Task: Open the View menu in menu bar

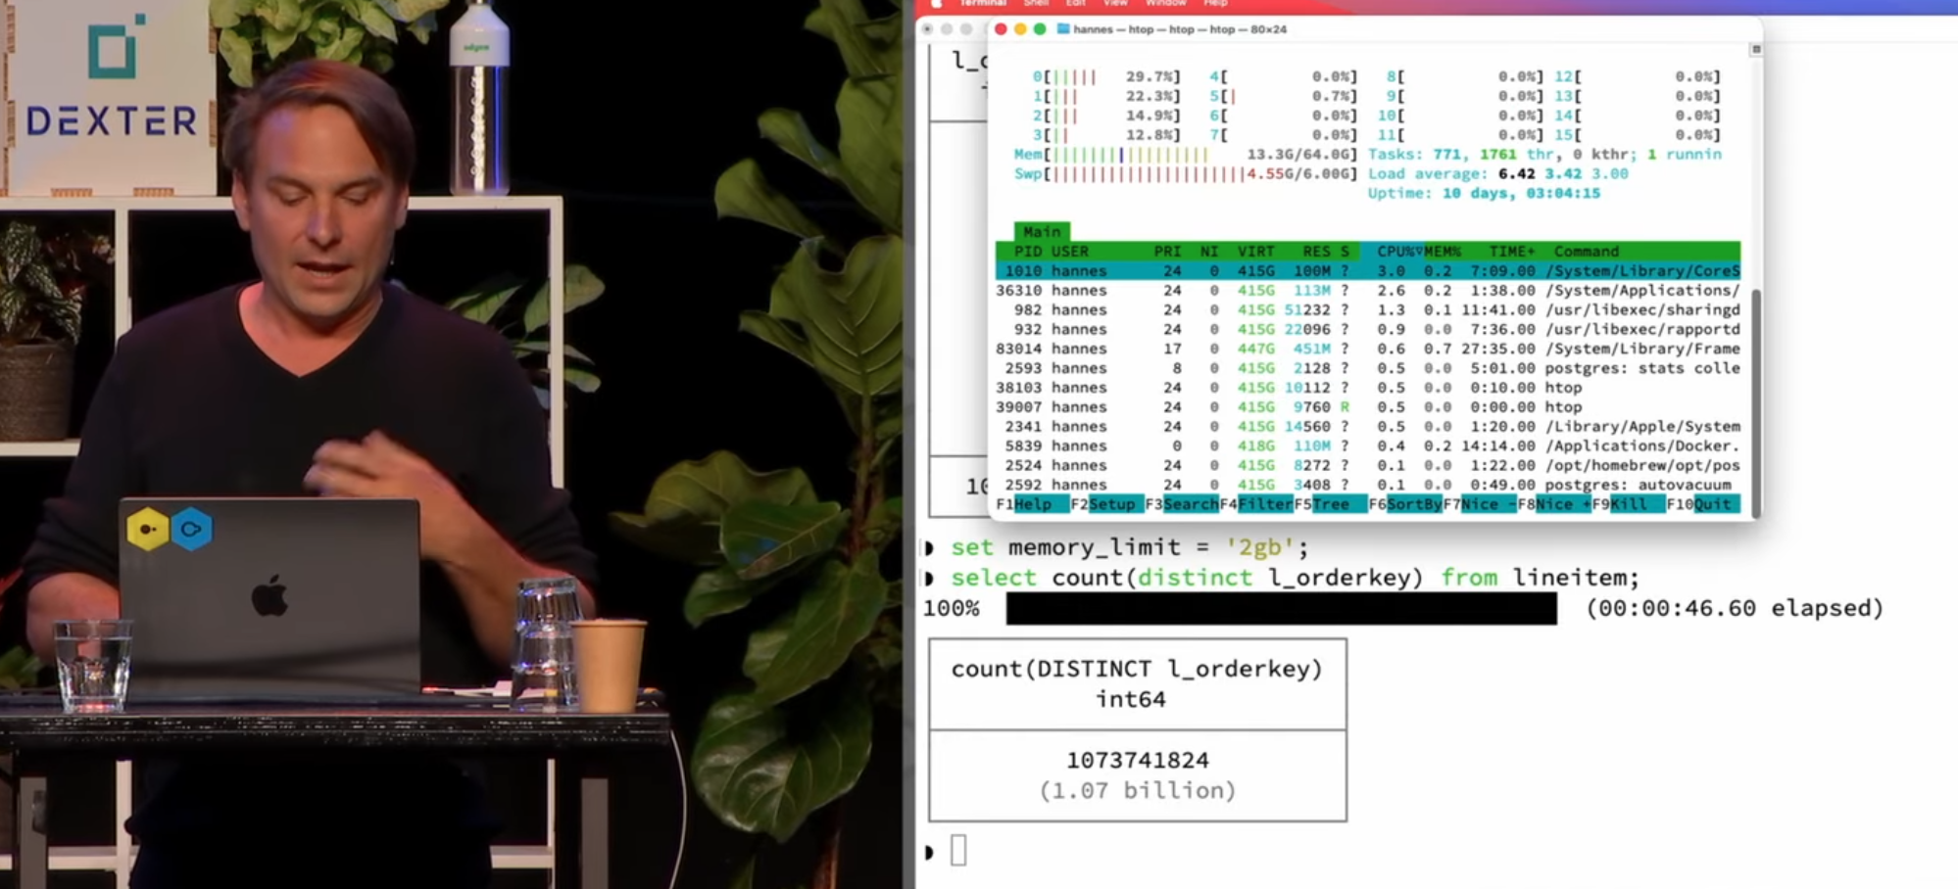Action: click(x=1115, y=4)
